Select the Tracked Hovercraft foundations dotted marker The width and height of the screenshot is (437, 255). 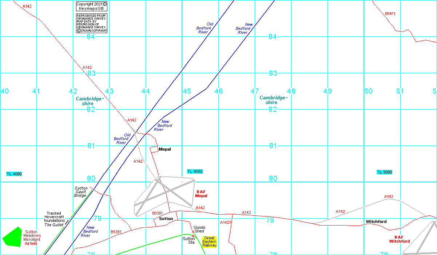[x=67, y=221]
